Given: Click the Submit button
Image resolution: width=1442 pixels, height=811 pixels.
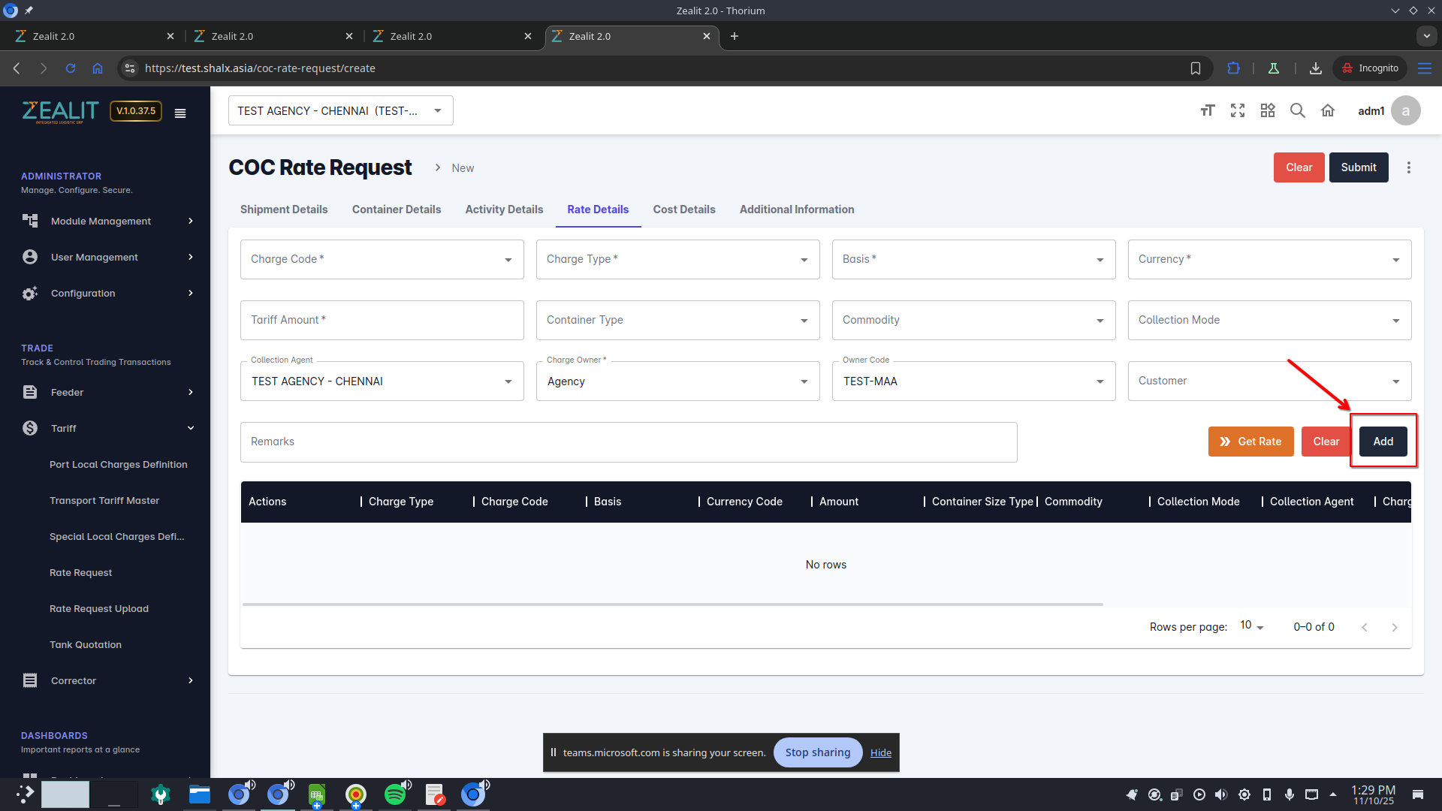Looking at the screenshot, I should tap(1358, 167).
